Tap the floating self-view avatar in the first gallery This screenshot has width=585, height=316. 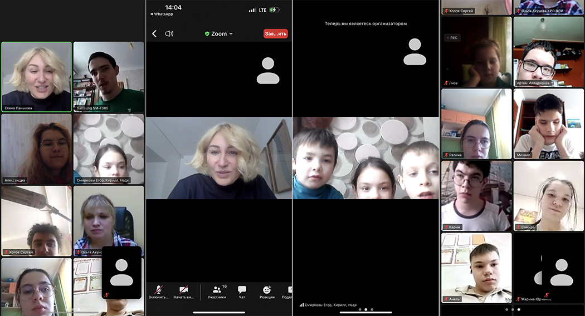pos(121,273)
